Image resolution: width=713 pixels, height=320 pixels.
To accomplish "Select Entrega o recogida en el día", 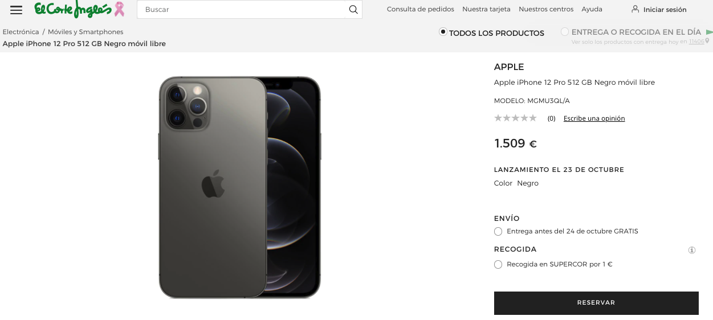I will click(565, 32).
